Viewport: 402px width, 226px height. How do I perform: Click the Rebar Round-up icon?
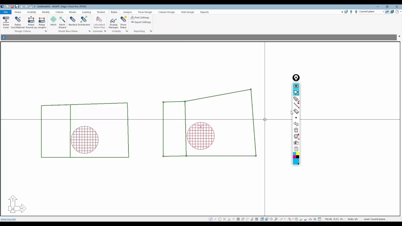coord(31,23)
